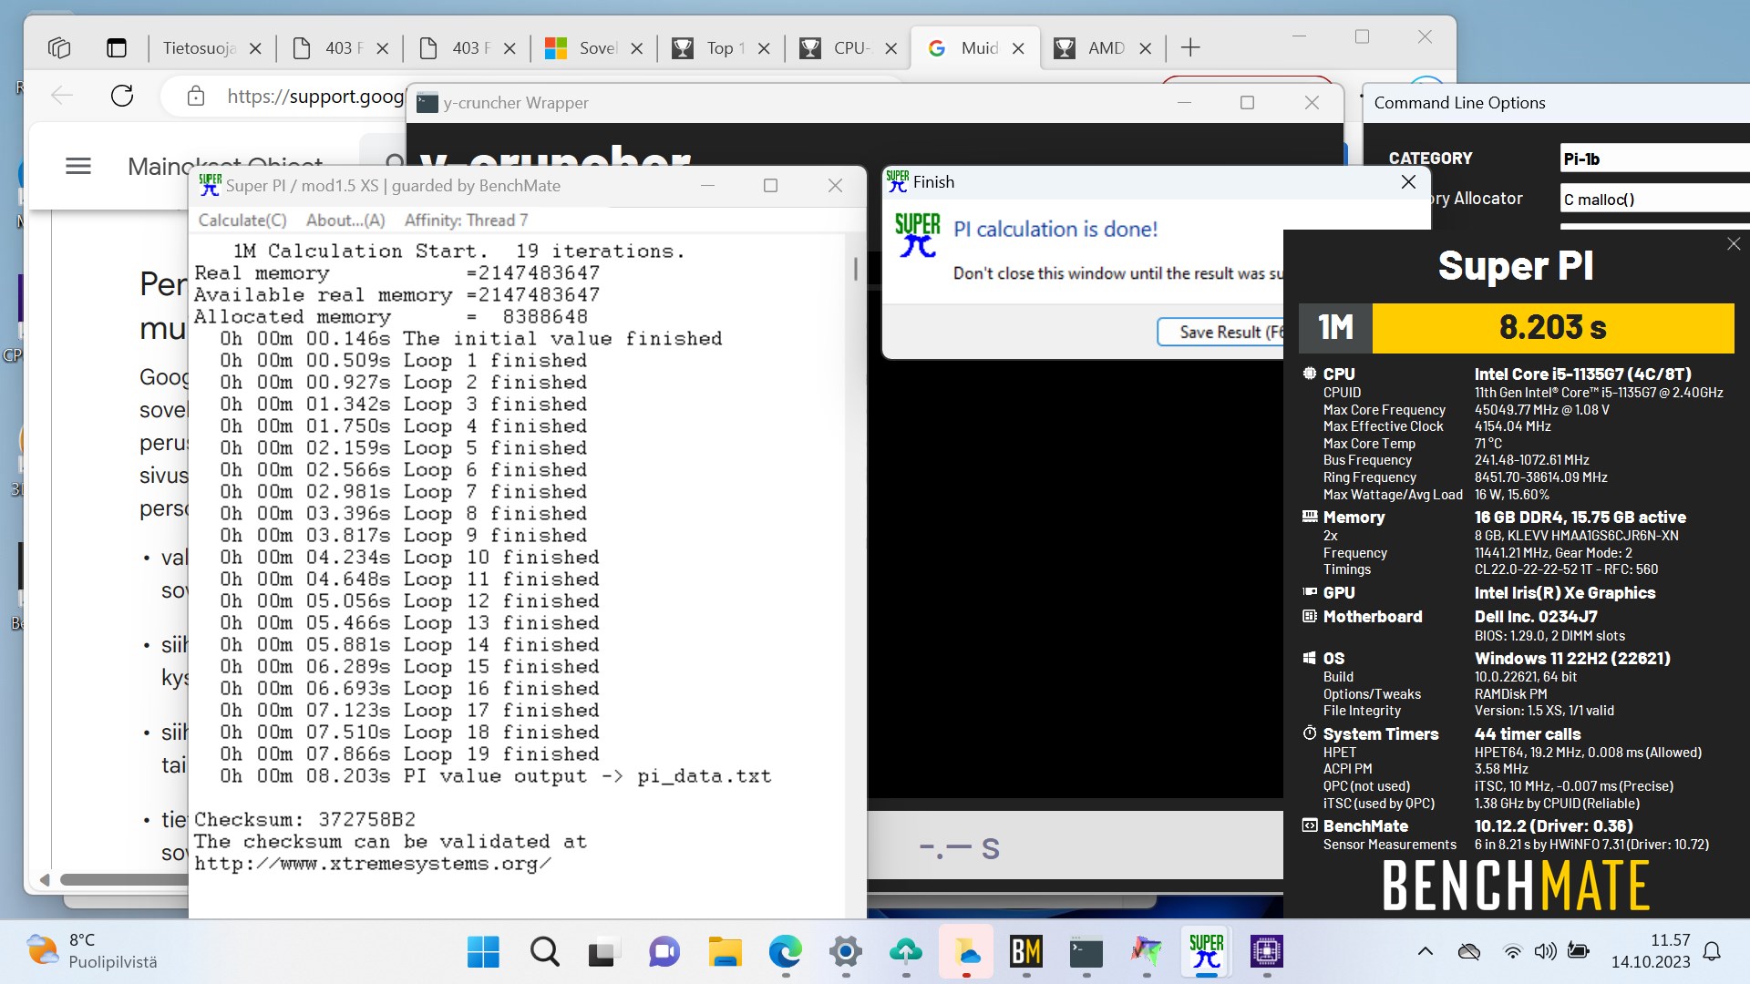1750x984 pixels.
Task: Open Windows Start menu
Action: [483, 952]
